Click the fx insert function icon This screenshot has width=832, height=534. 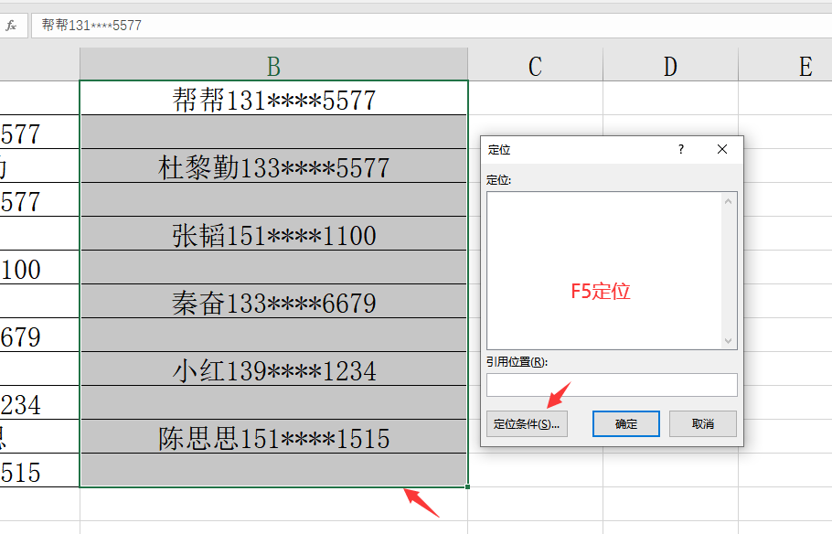click(x=11, y=26)
